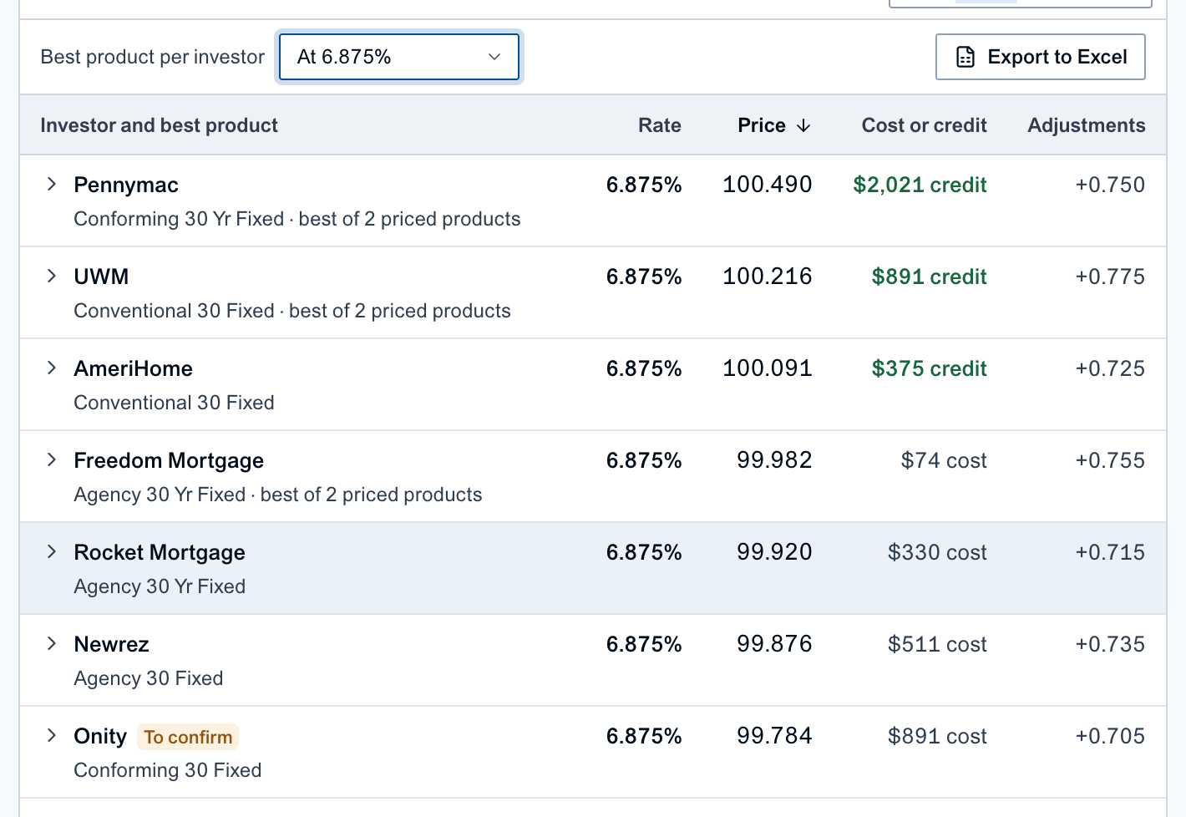
Task: Click Onity price 99.784
Action: coord(774,736)
